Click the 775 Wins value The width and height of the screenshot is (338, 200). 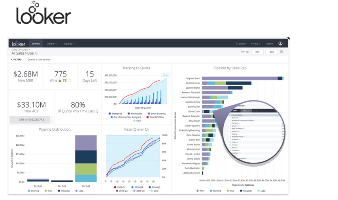[60, 74]
